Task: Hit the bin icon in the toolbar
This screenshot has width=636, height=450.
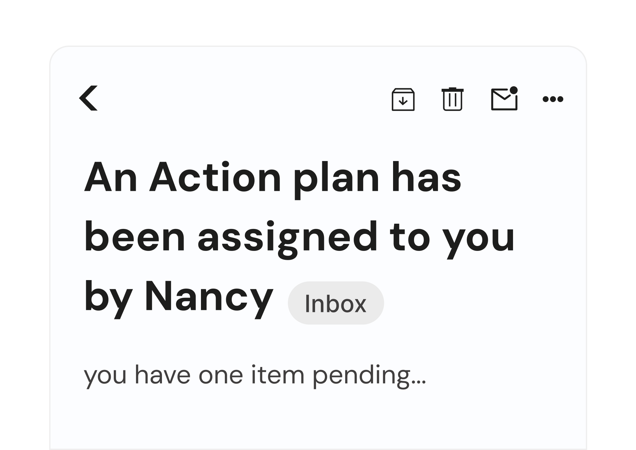Action: tap(452, 99)
